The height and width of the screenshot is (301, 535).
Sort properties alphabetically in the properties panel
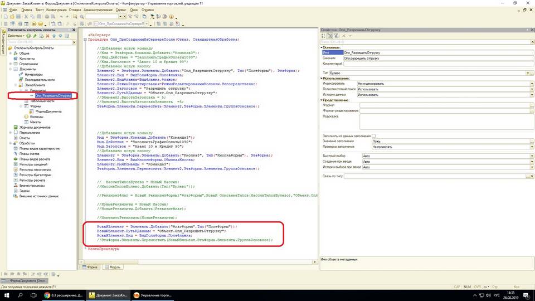coord(323,36)
